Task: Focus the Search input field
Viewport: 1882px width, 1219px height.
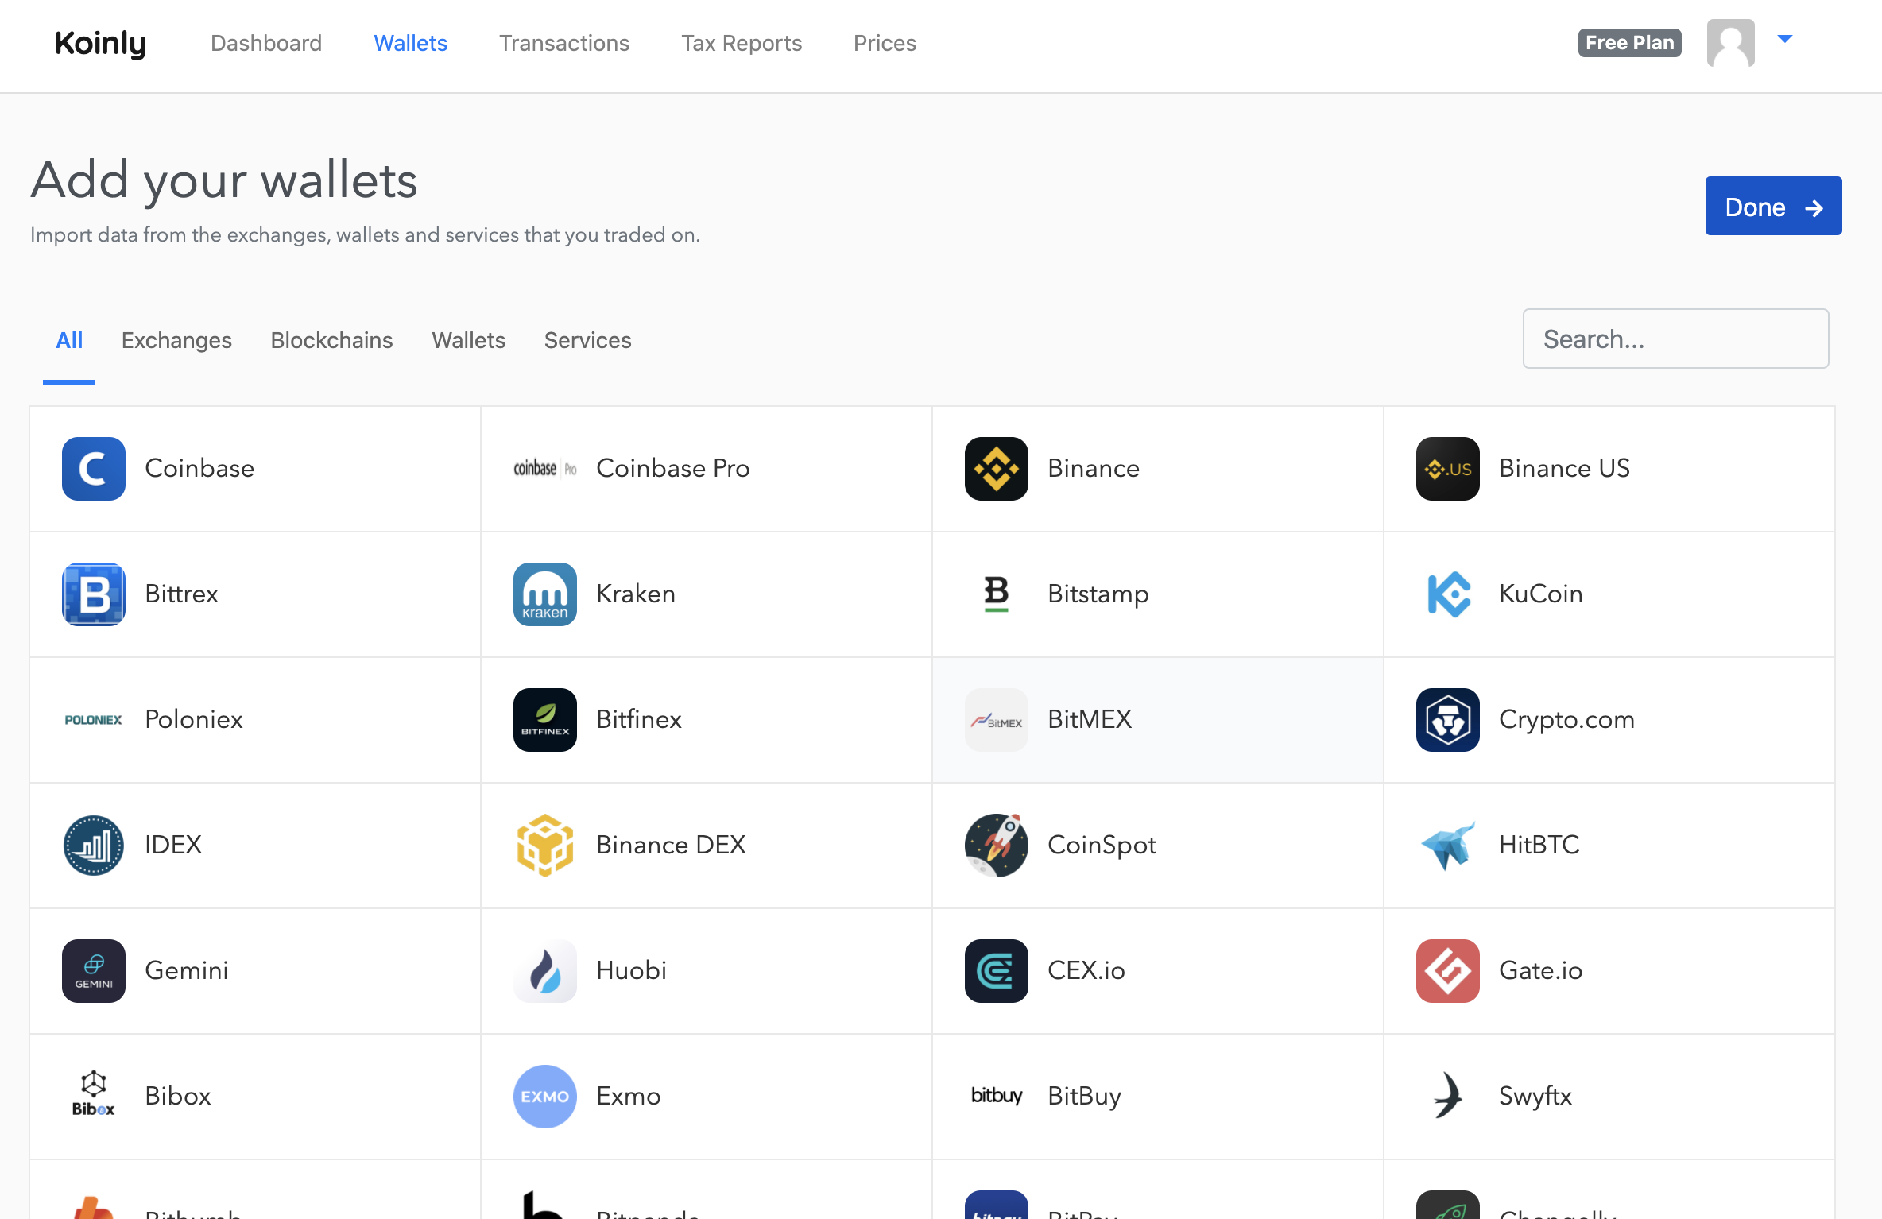Action: coord(1675,339)
